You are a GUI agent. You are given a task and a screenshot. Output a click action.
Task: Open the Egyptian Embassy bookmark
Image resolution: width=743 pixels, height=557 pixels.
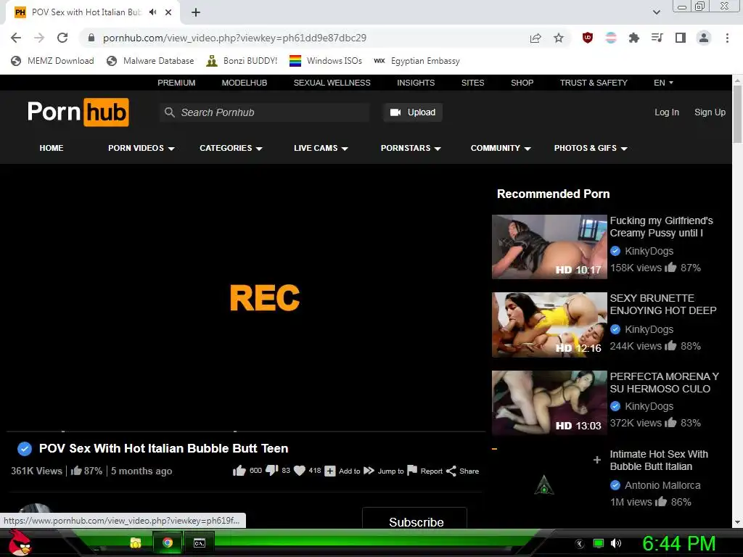417,61
